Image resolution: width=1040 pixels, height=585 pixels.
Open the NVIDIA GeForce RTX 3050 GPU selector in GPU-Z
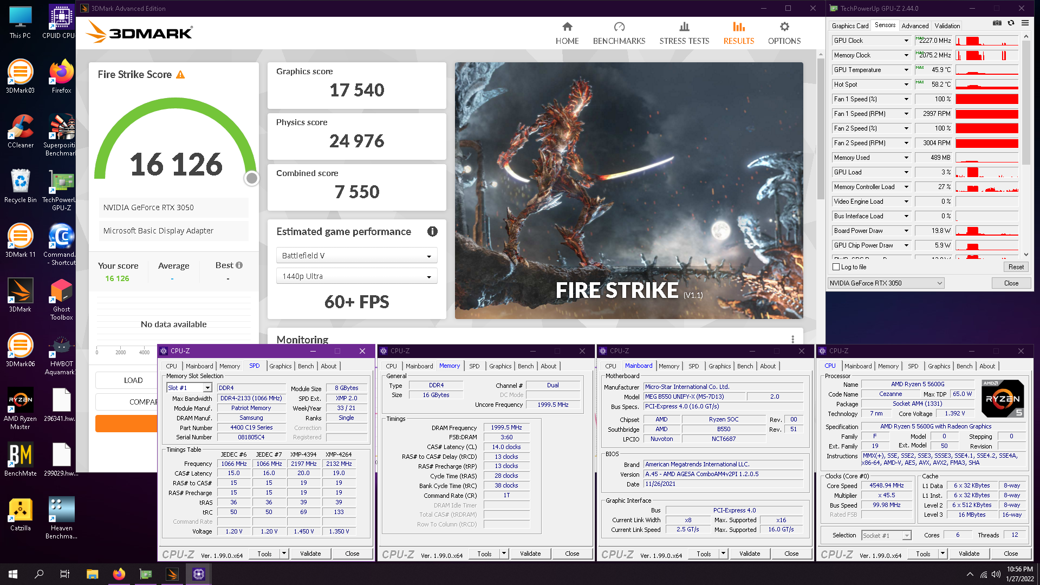[886, 283]
